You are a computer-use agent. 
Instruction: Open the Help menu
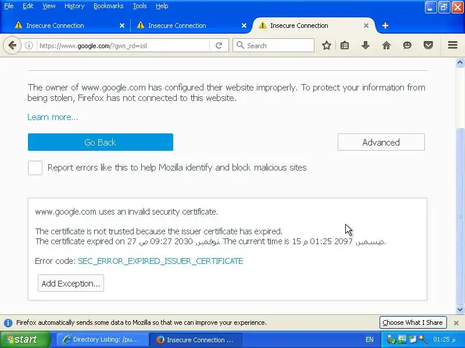click(x=162, y=6)
